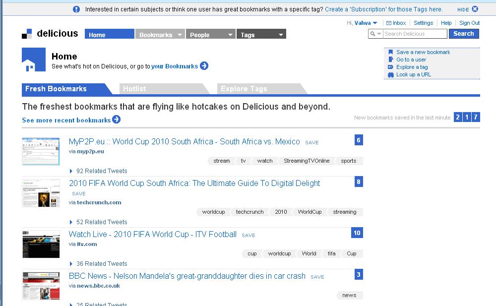The width and height of the screenshot is (496, 306).
Task: Open the itv.com bookmark thumbnail
Action: coord(41,244)
